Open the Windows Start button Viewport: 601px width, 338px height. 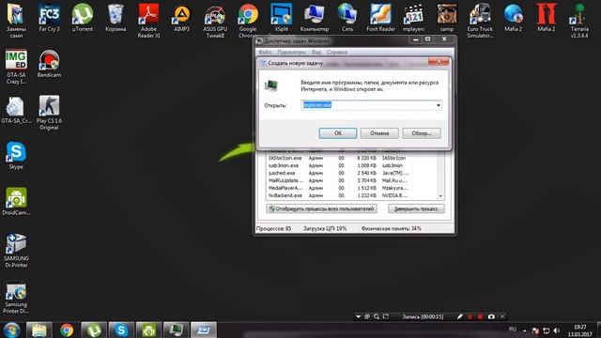(x=11, y=330)
